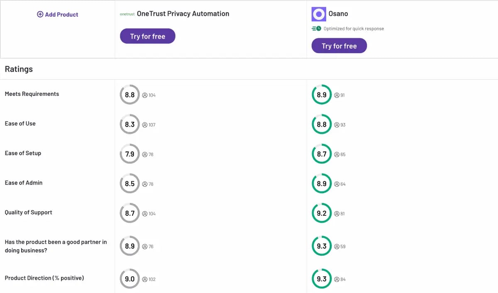Click the Add Product plus icon
This screenshot has width=498, height=293.
40,15
